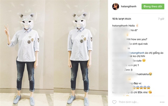Click the row of screaming face emojis
168x106 pixels.
click(141, 88)
